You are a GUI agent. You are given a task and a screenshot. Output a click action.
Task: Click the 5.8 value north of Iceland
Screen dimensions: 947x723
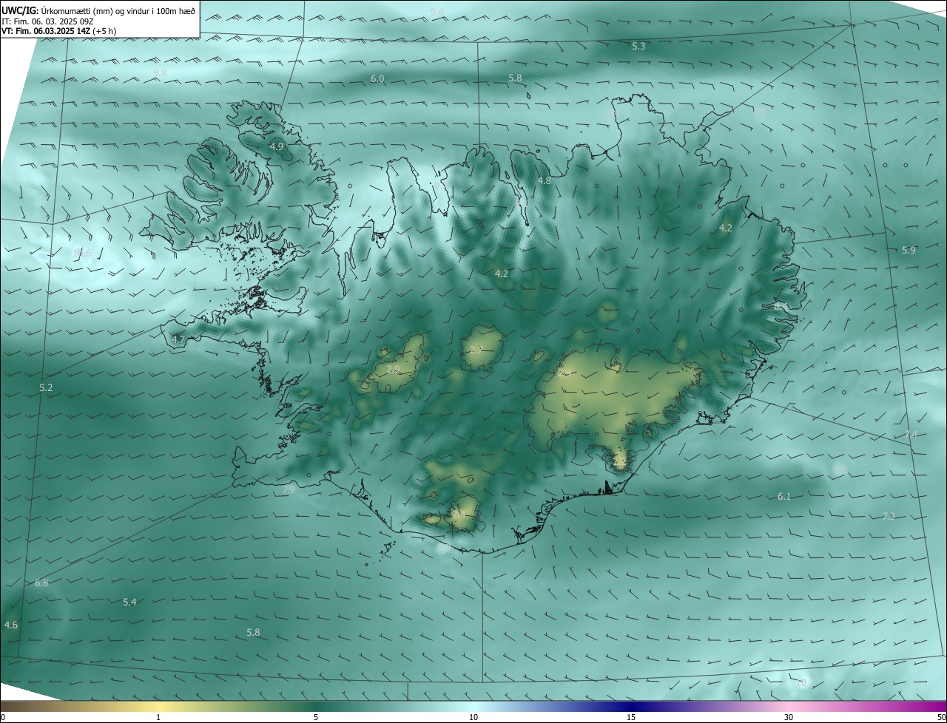point(515,78)
